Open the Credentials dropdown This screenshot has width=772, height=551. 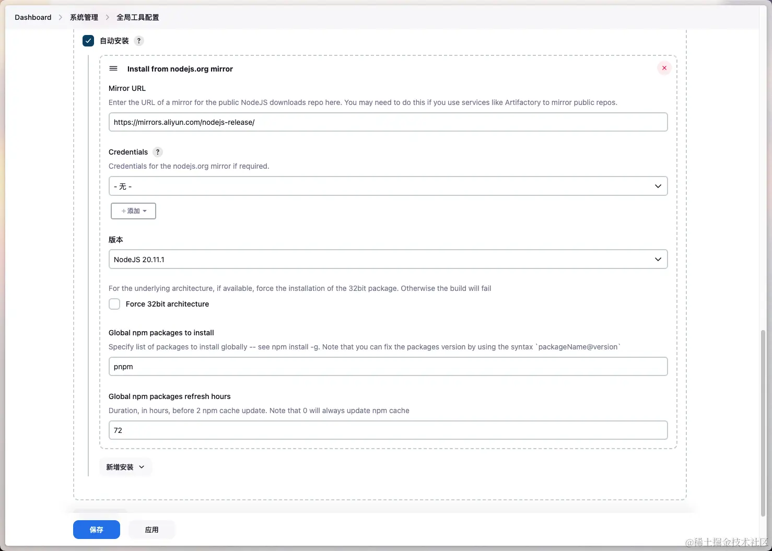[388, 186]
